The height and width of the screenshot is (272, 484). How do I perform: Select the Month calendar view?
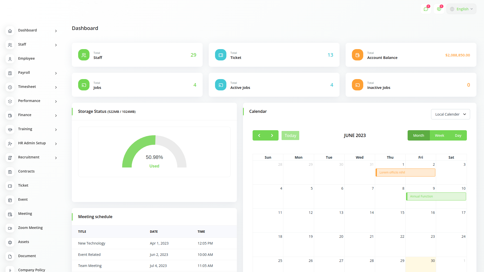(x=418, y=135)
